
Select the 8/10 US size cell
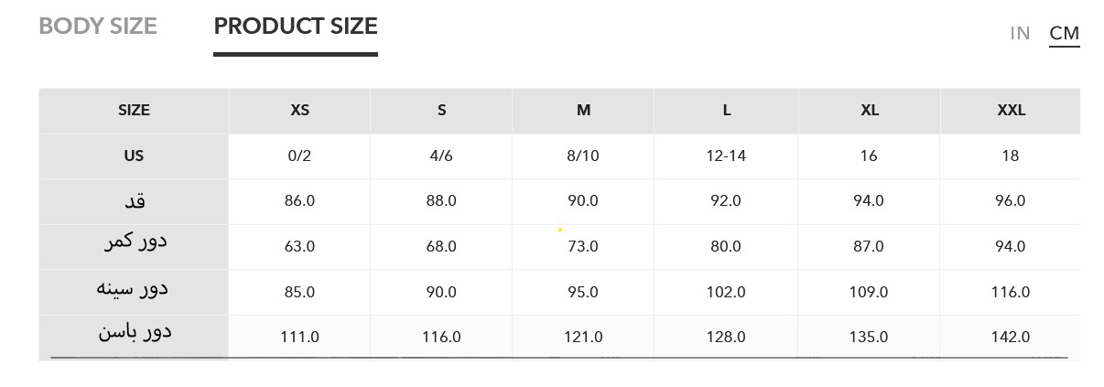pyautogui.click(x=583, y=156)
